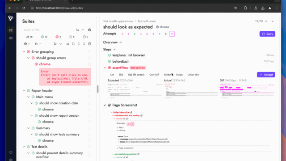Click the expand all icon in suites toolbar
This screenshot has height=161, width=286.
pos(79,44)
